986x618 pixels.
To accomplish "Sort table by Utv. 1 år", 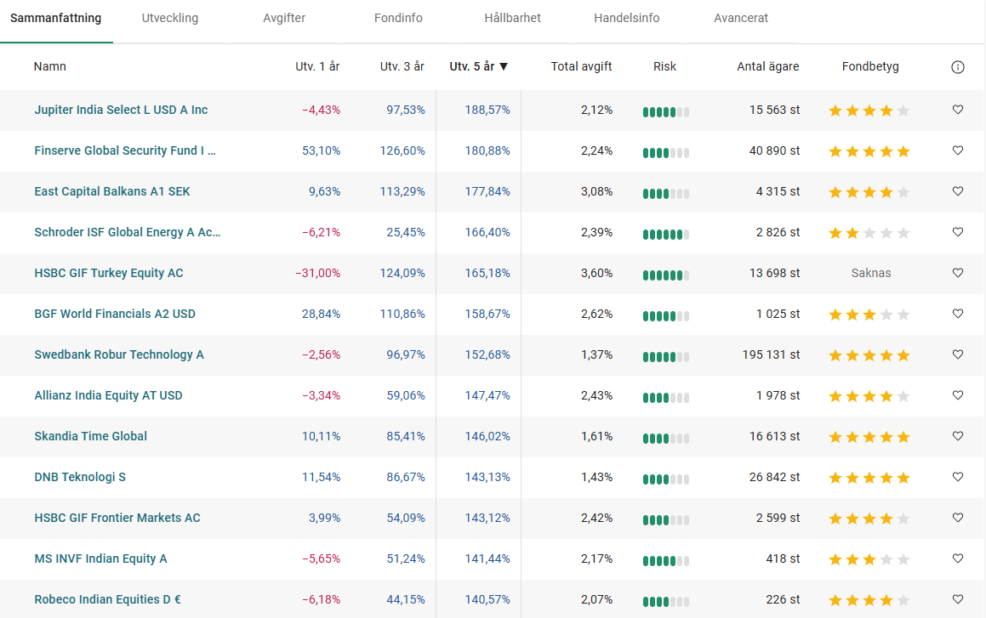I will pyautogui.click(x=317, y=66).
